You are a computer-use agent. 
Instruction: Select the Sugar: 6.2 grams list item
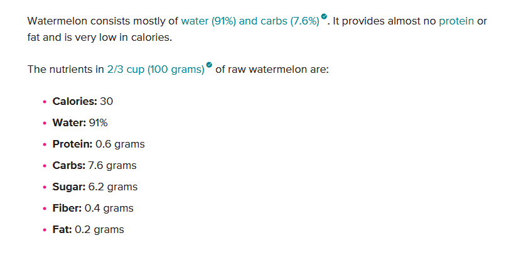95,187
